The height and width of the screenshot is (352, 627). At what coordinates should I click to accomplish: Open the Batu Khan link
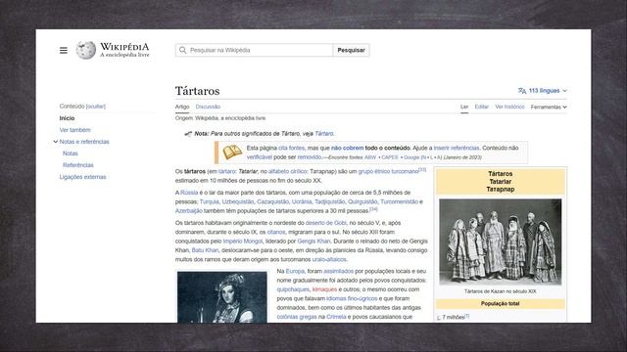[x=205, y=250]
